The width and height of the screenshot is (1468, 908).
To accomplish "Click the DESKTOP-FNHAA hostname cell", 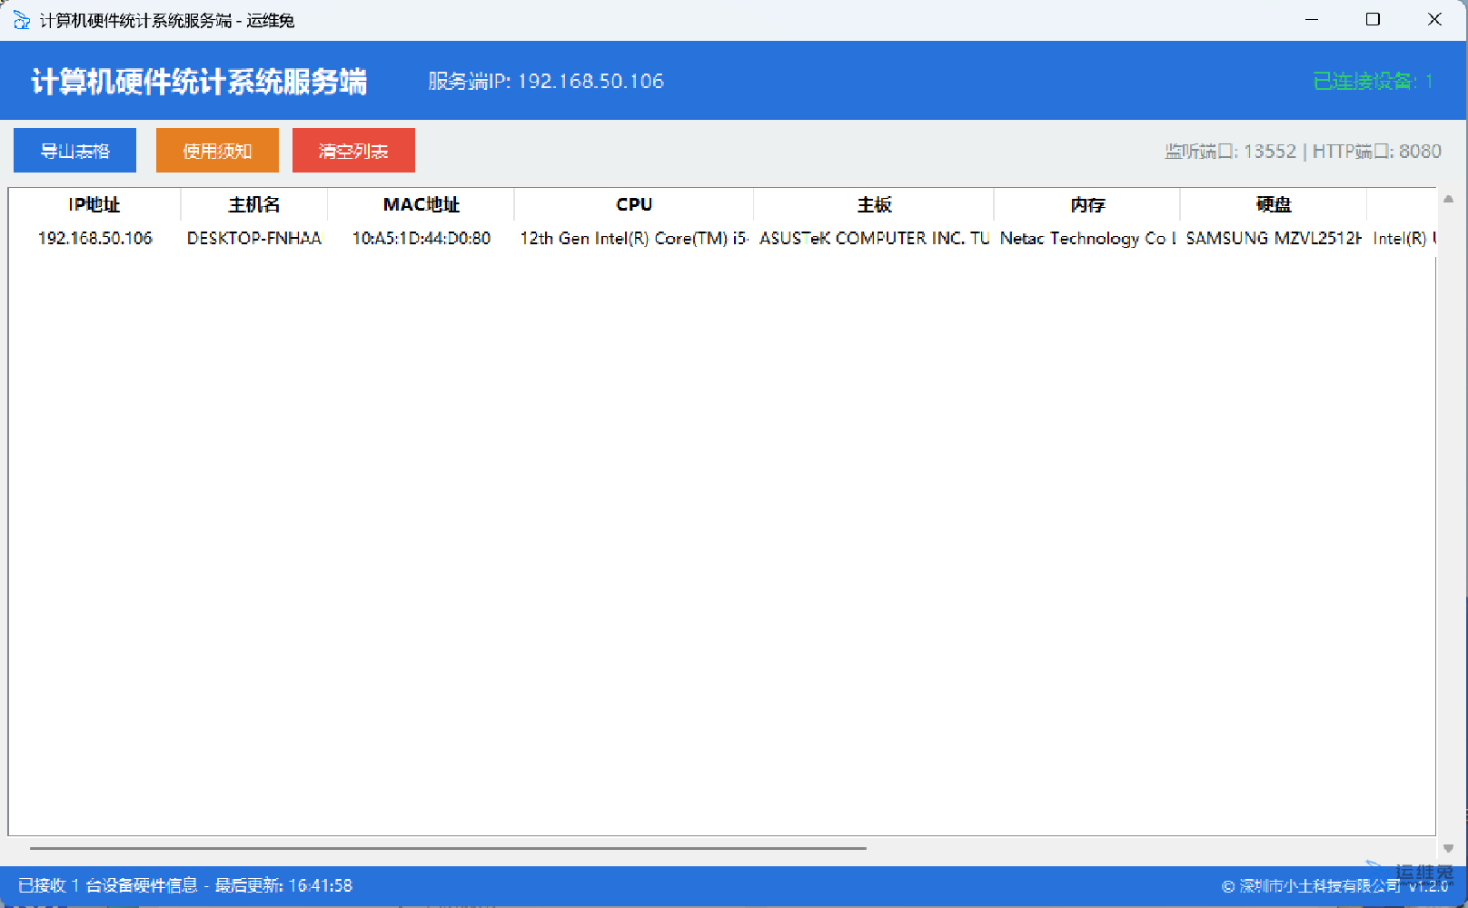I will 254,239.
